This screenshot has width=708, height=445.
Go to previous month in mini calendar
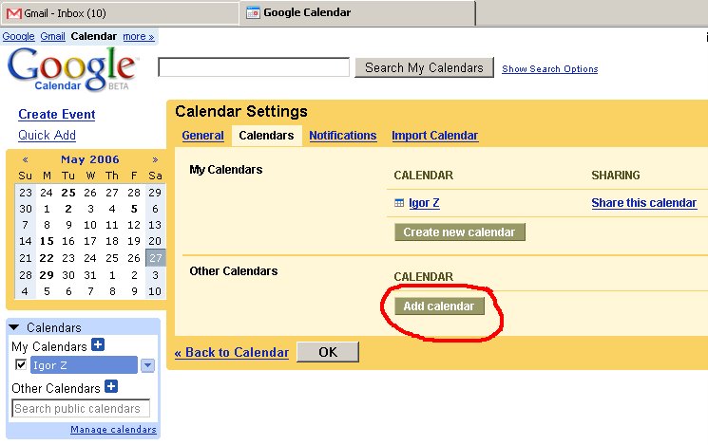26,159
